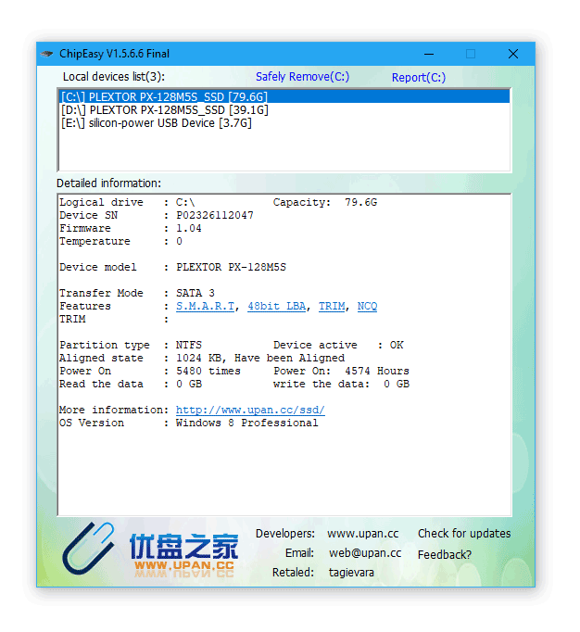Select the C:\ PLEXTOR 79.6G device row
580x632 pixels.
coord(284,96)
